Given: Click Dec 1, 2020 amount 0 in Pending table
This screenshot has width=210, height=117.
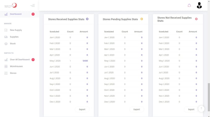Looking at the screenshot, I should point(142,102).
